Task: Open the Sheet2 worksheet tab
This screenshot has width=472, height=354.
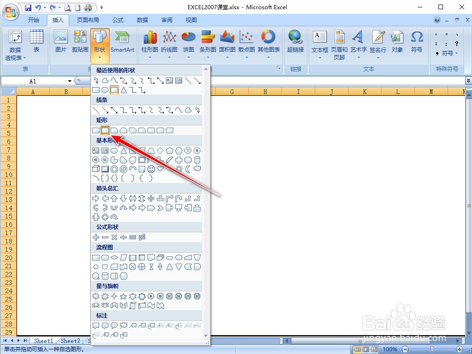Action: coord(70,341)
